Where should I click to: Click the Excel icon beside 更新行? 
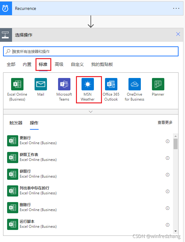pos(13,141)
